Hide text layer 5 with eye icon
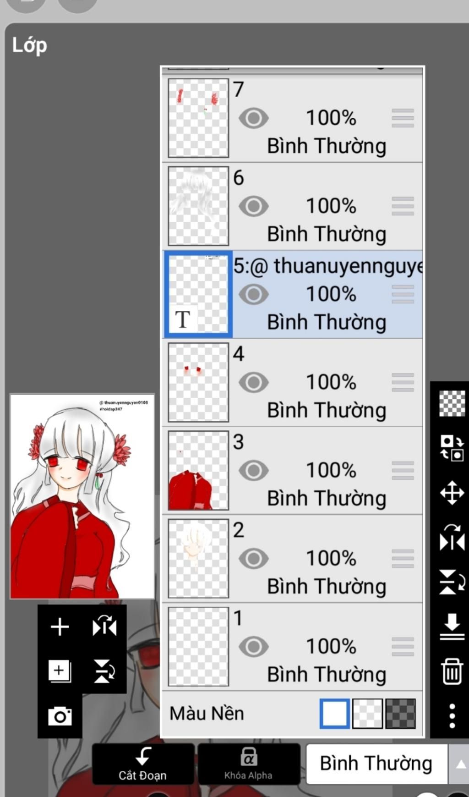 point(253,294)
